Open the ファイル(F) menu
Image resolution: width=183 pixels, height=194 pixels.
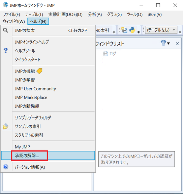click(x=11, y=15)
